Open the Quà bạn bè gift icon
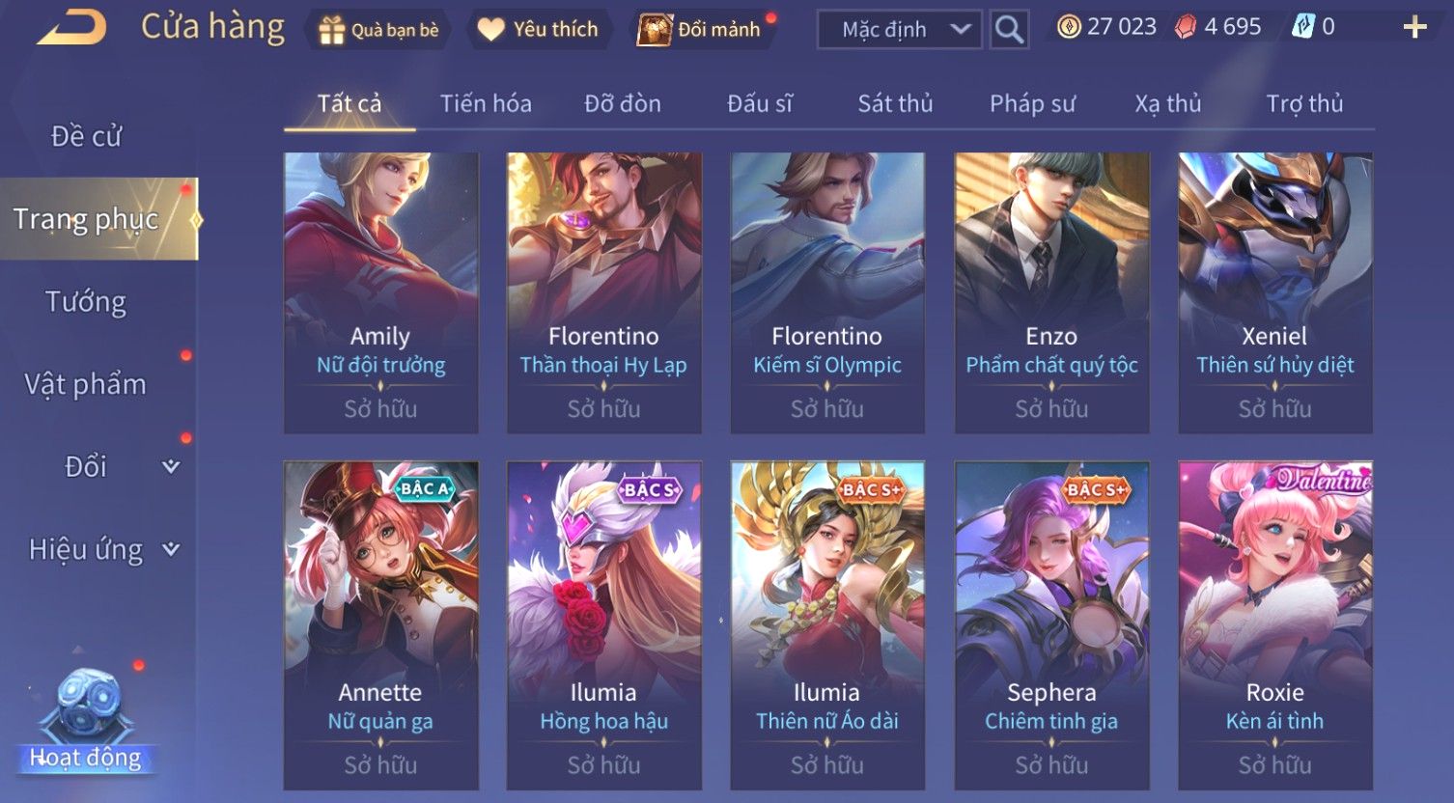 331,31
